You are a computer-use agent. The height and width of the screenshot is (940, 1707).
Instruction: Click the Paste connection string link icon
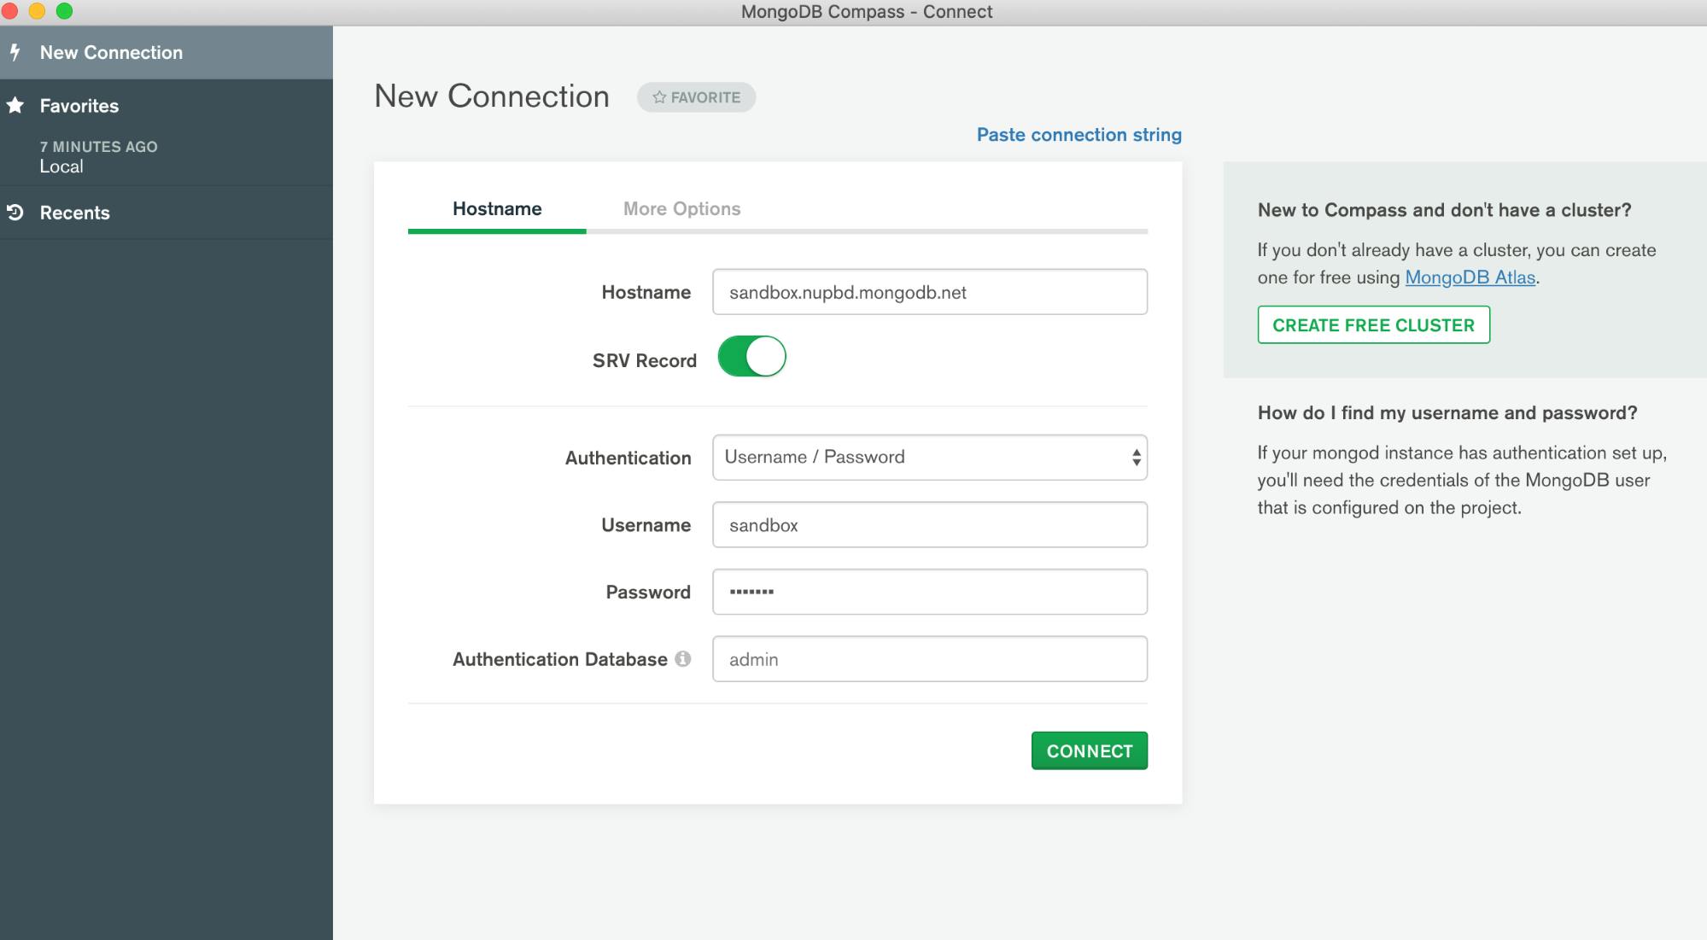tap(1079, 136)
